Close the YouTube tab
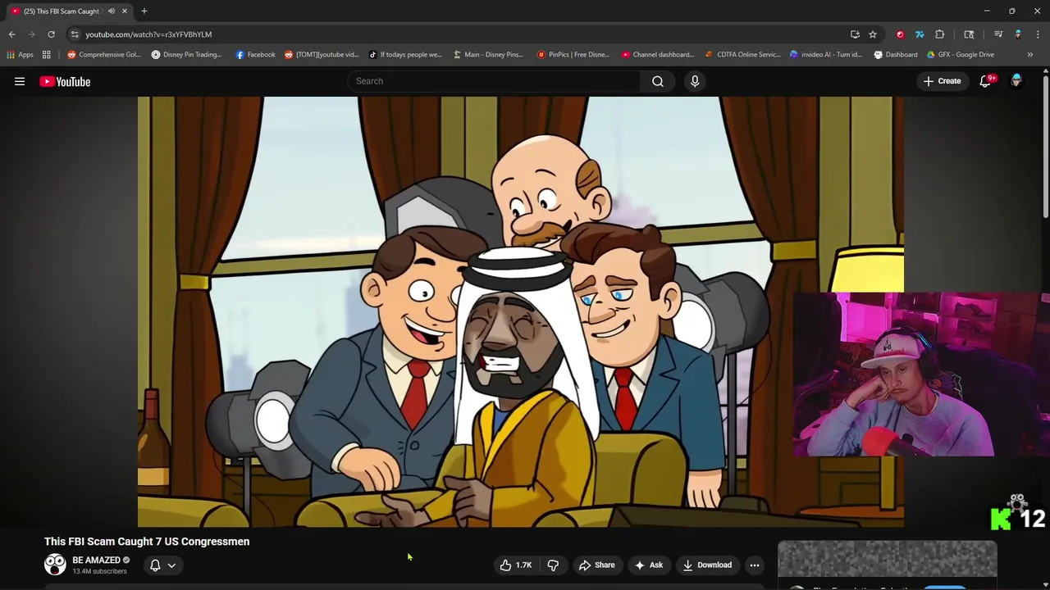 click(x=125, y=11)
